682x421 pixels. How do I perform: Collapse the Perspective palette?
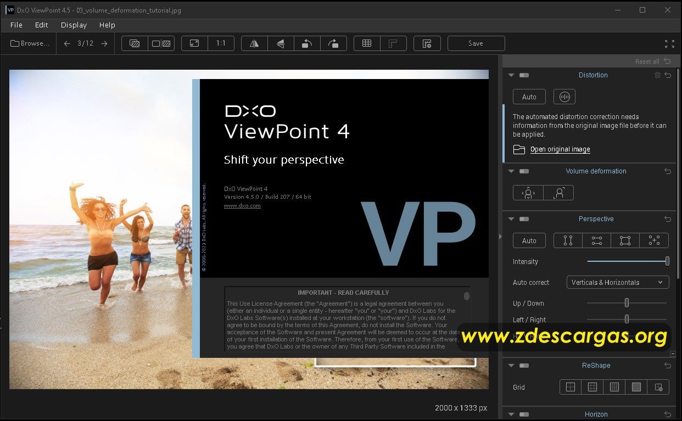pos(511,219)
